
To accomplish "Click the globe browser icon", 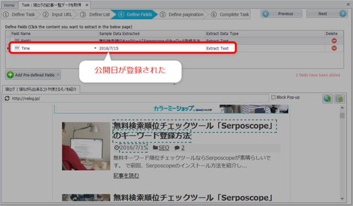I will pos(327,99).
